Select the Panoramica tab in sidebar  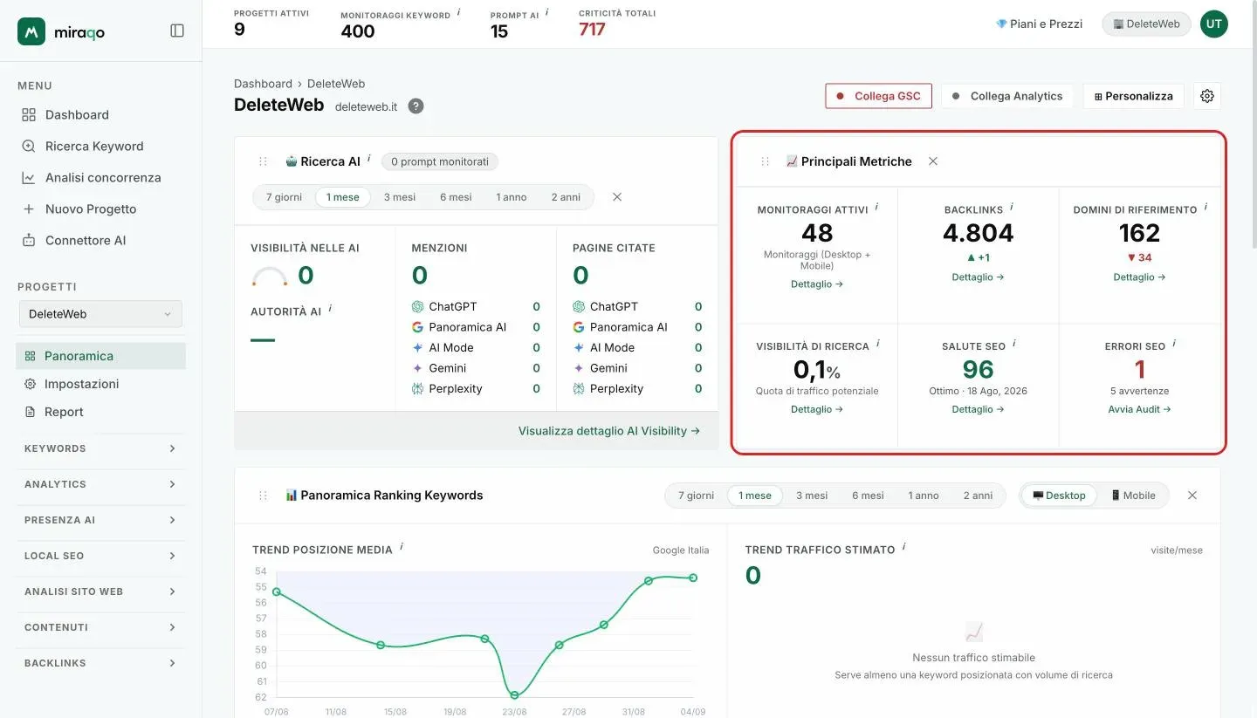coord(100,356)
